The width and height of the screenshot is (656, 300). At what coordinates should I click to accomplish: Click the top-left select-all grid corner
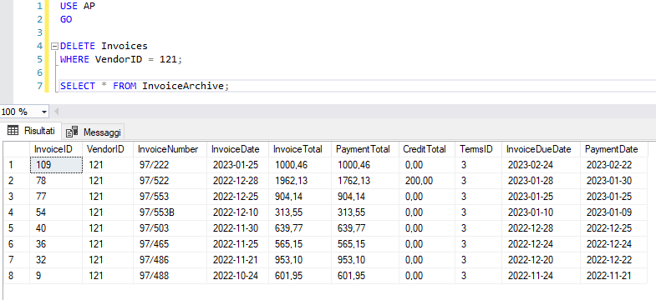click(x=17, y=149)
